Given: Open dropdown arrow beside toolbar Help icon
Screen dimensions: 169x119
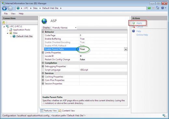Looking at the screenshot, I should [165, 8].
